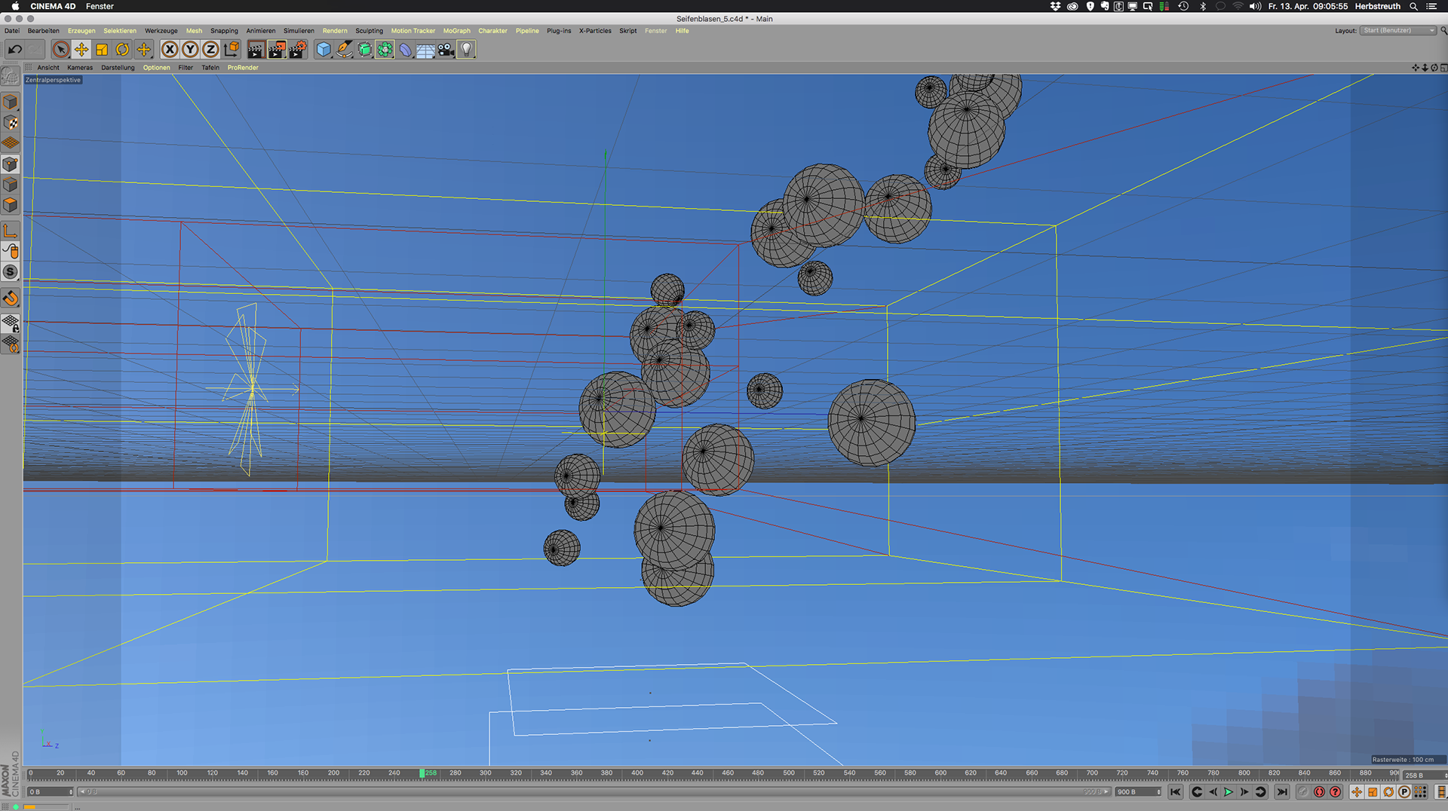Open the spline Pen tool
The width and height of the screenshot is (1448, 811).
coord(344,50)
